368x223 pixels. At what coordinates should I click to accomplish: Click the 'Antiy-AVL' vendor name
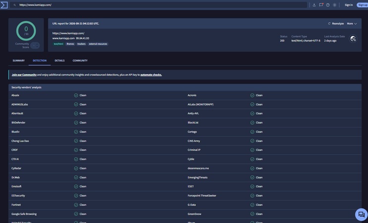click(193, 113)
